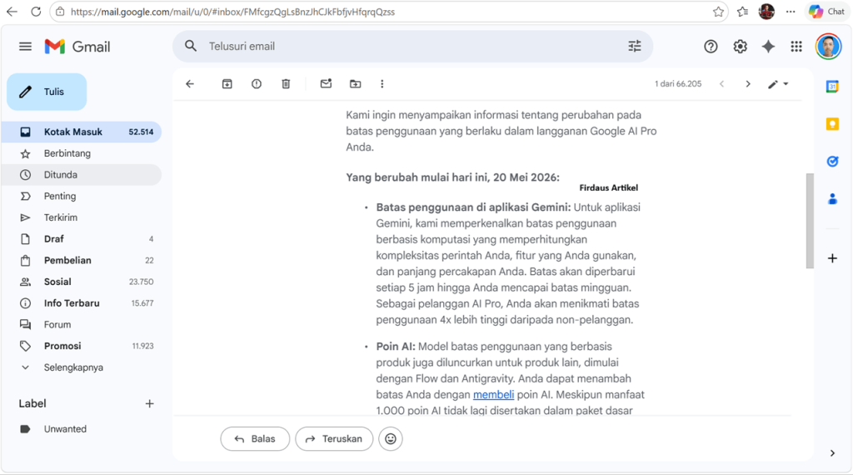Click the '1 dari 66.205' counter
This screenshot has height=475, width=853.
click(678, 84)
